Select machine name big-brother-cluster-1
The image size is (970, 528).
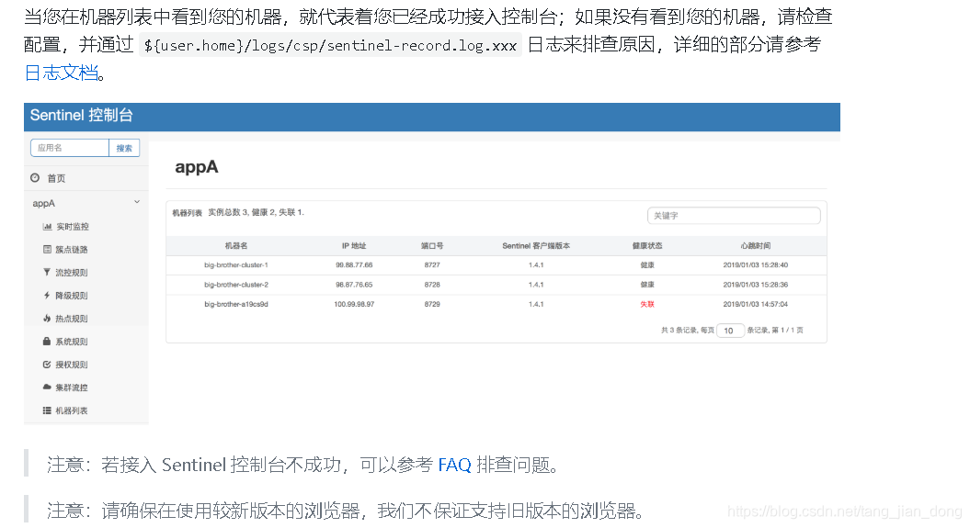(236, 265)
